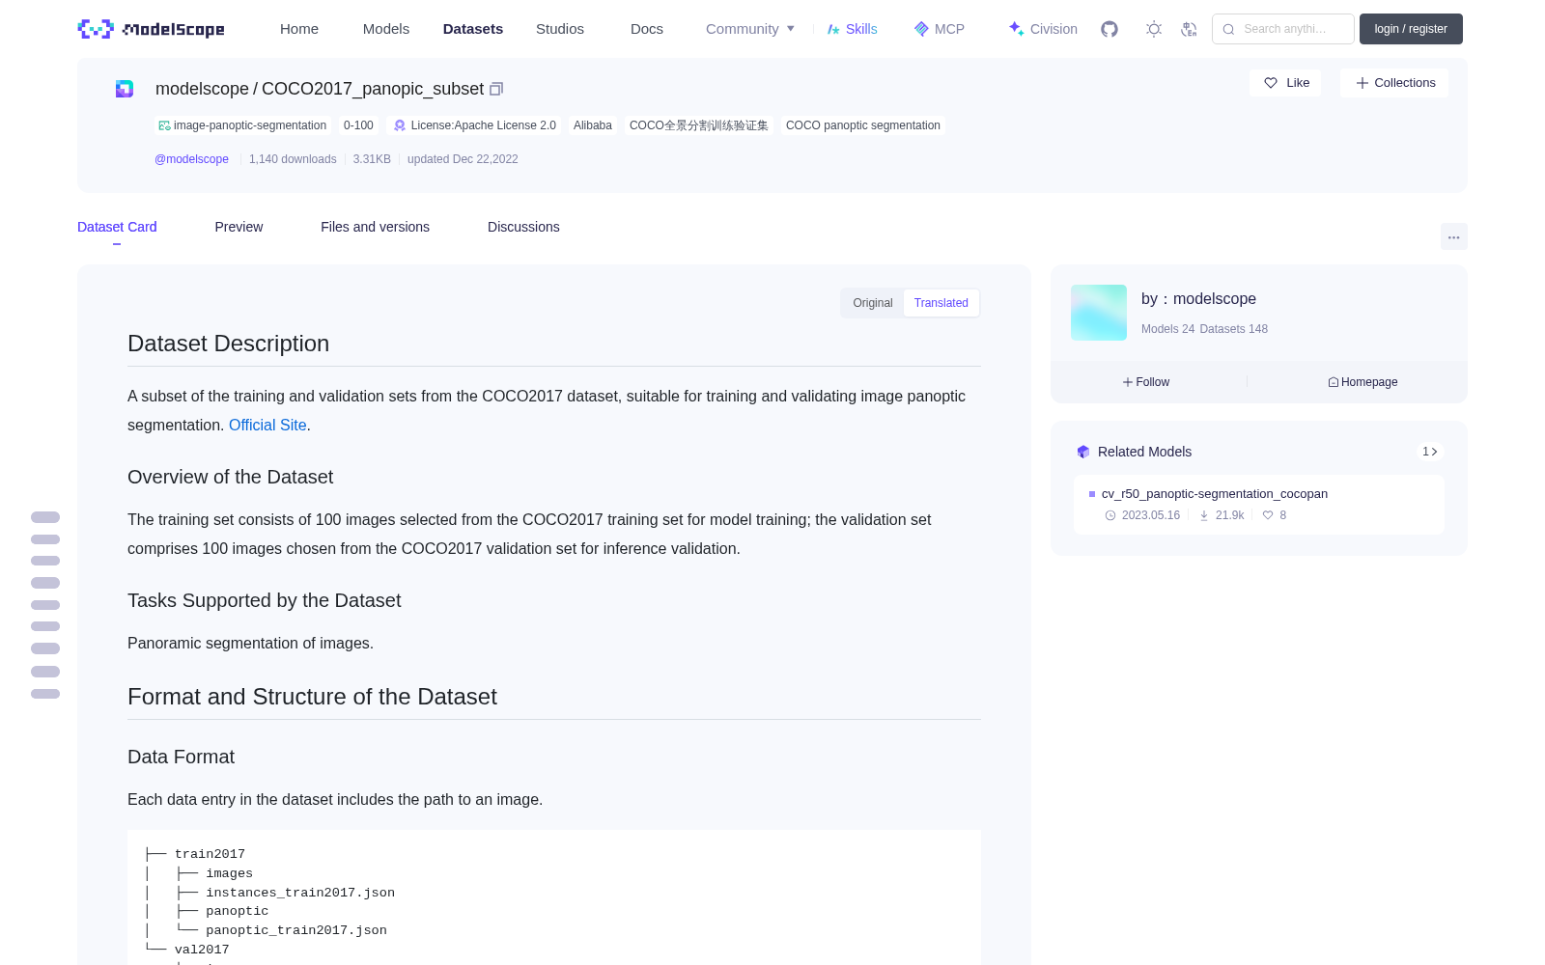Click the related model's heart likes count
Image resolution: width=1545 pixels, height=965 pixels.
1275,515
